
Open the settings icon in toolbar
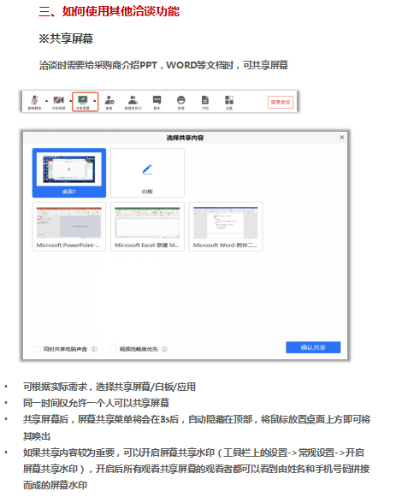(229, 102)
